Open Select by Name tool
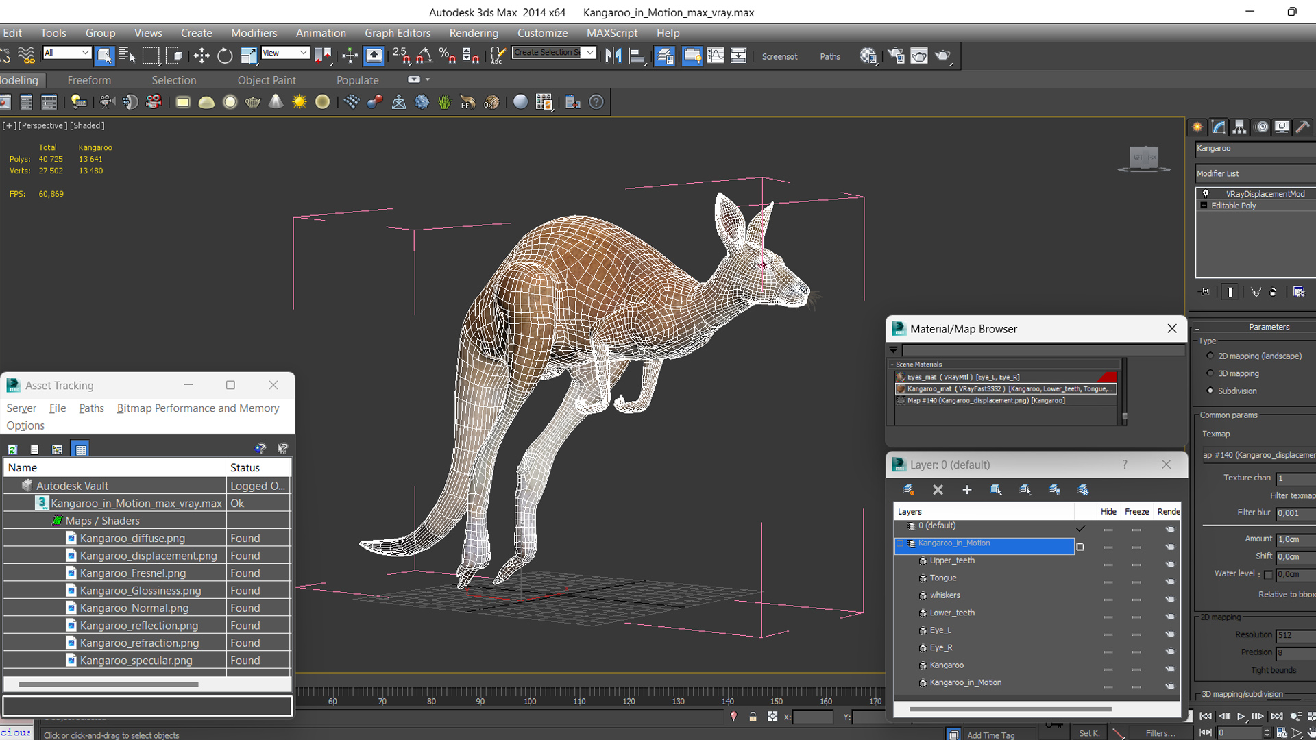This screenshot has height=740, width=1316. tap(127, 56)
